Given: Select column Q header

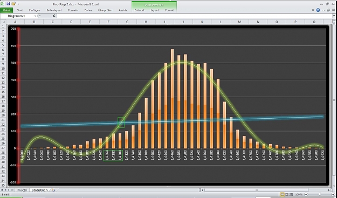Looking at the screenshot, I should pos(314,22).
